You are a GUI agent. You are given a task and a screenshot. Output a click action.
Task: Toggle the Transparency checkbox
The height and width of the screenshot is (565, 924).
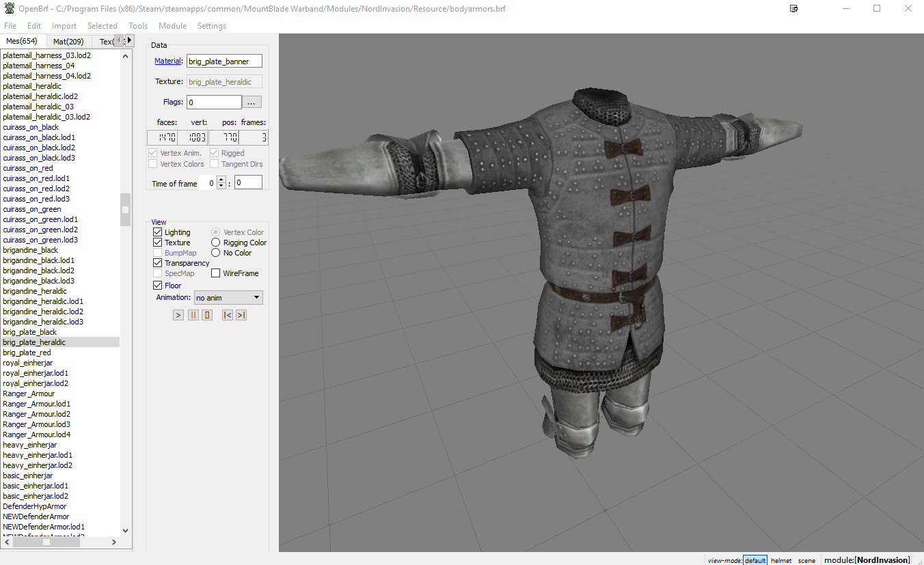coord(158,263)
